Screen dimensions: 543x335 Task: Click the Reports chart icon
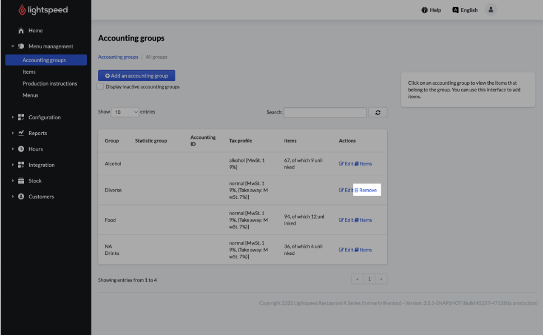click(21, 133)
